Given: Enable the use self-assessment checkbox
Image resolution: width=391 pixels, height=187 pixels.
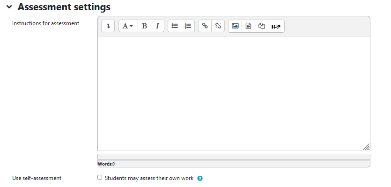Looking at the screenshot, I should pyautogui.click(x=99, y=178).
